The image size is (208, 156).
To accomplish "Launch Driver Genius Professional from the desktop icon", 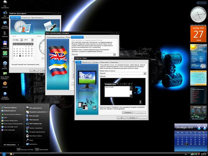I will coord(5,76).
